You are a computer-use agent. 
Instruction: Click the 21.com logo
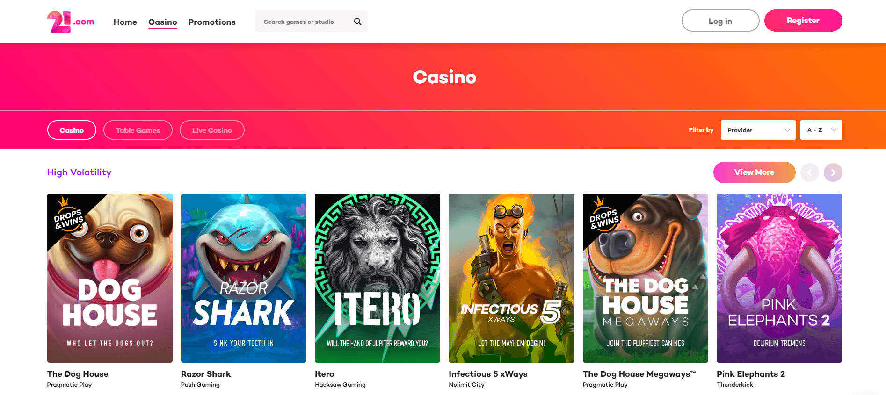pos(71,22)
